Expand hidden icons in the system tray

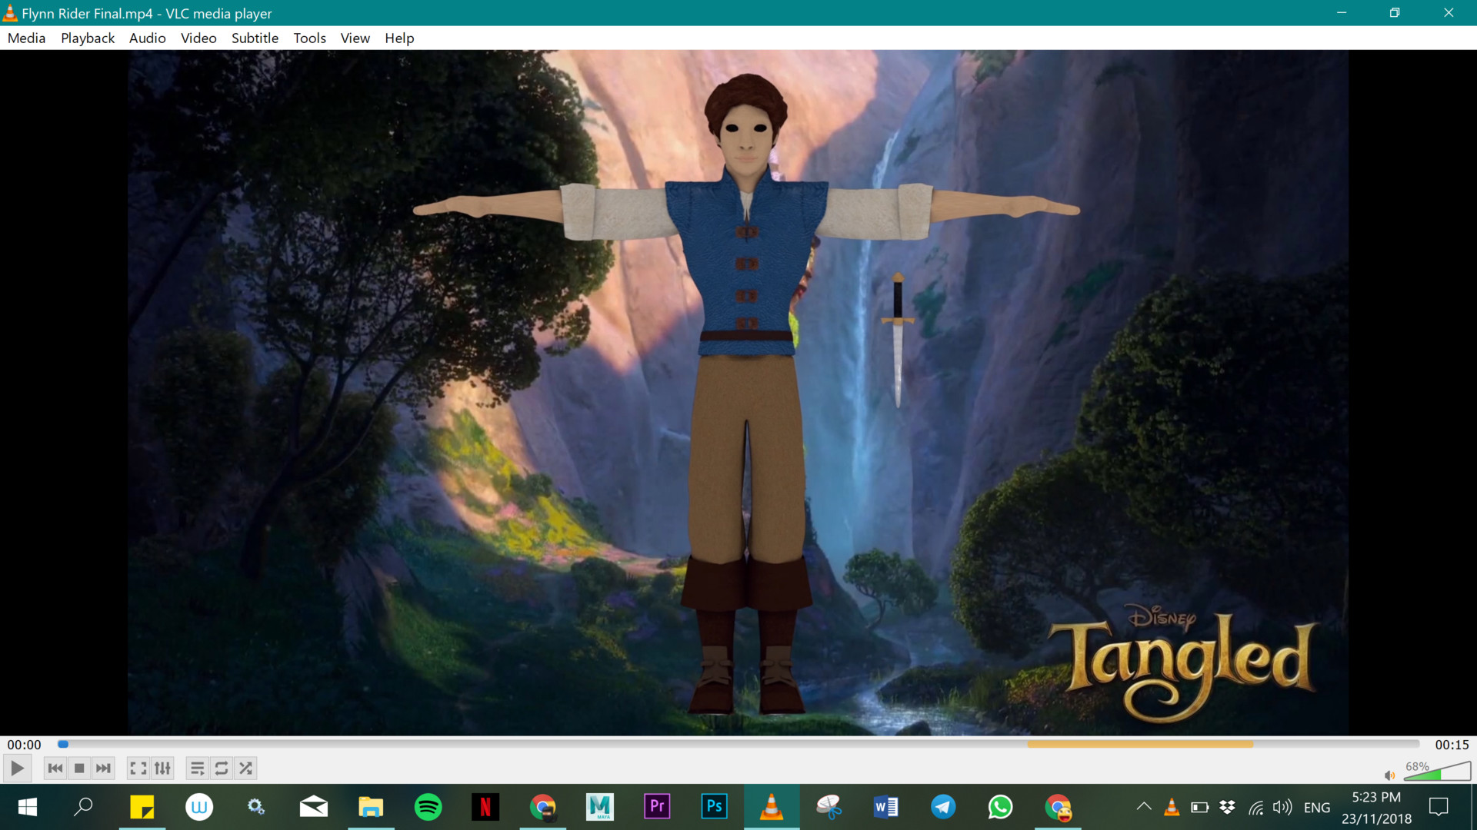[1144, 807]
